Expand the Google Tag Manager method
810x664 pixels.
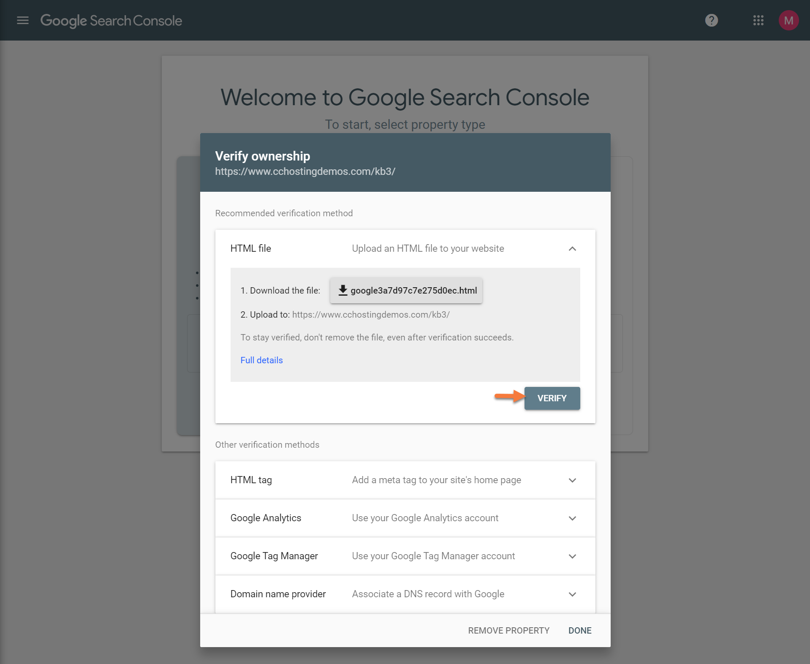[572, 556]
